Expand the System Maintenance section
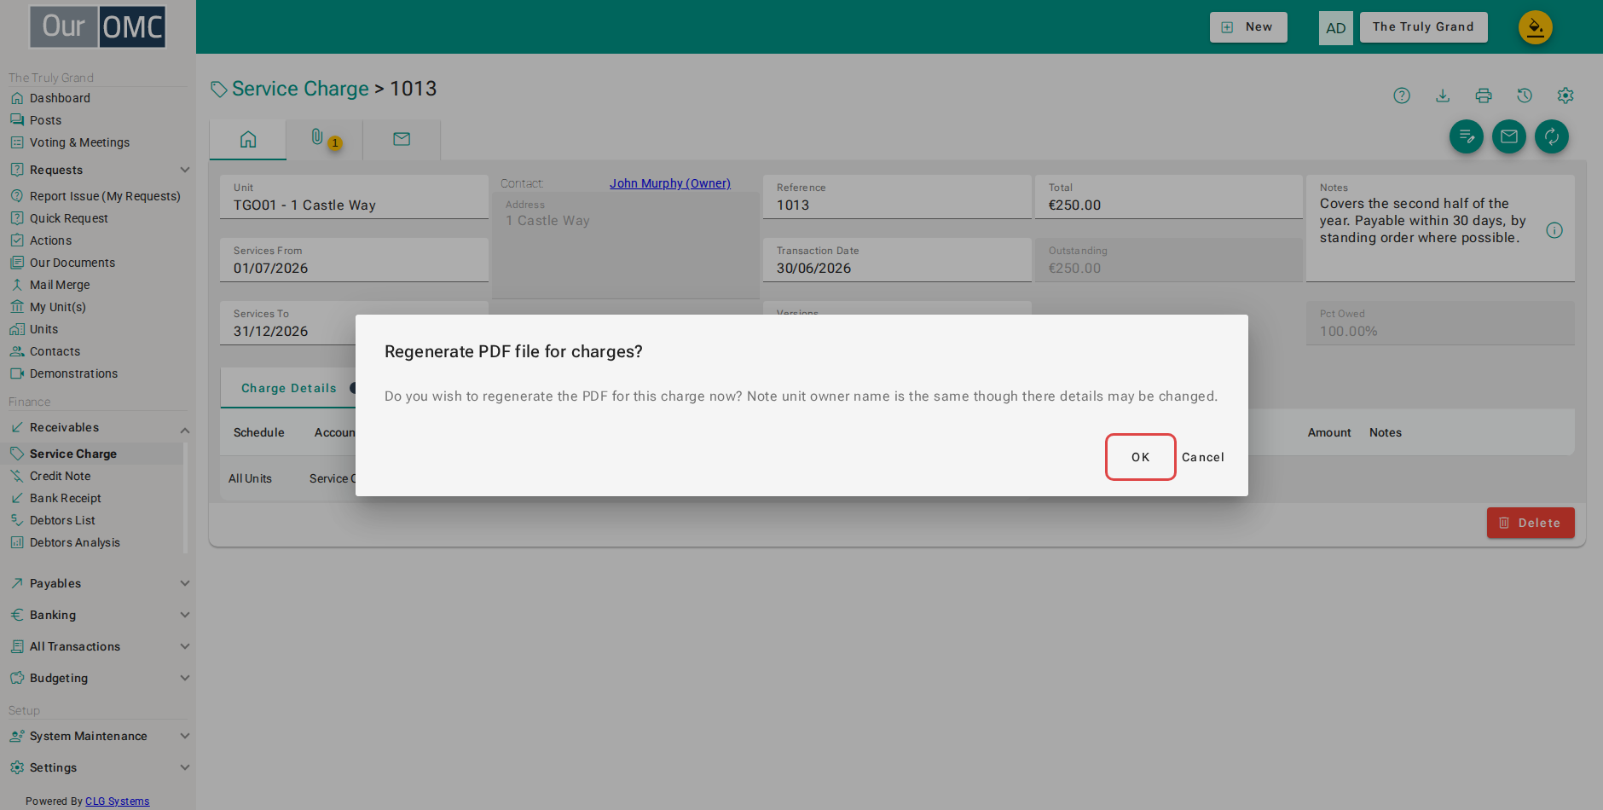1603x810 pixels. point(99,736)
